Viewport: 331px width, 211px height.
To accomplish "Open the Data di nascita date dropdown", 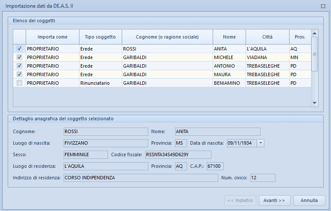I will pyautogui.click(x=261, y=143).
